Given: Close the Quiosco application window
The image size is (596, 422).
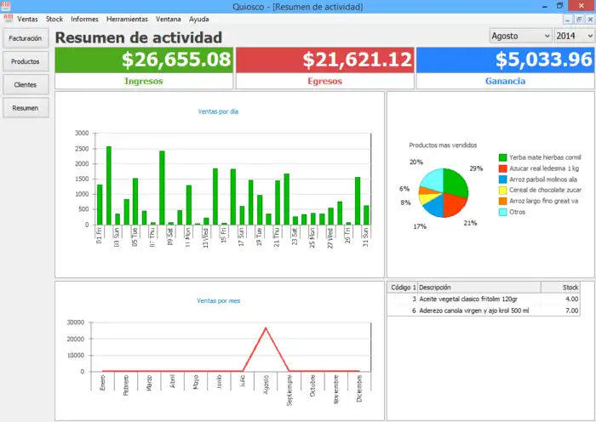Looking at the screenshot, I should click(582, 6).
